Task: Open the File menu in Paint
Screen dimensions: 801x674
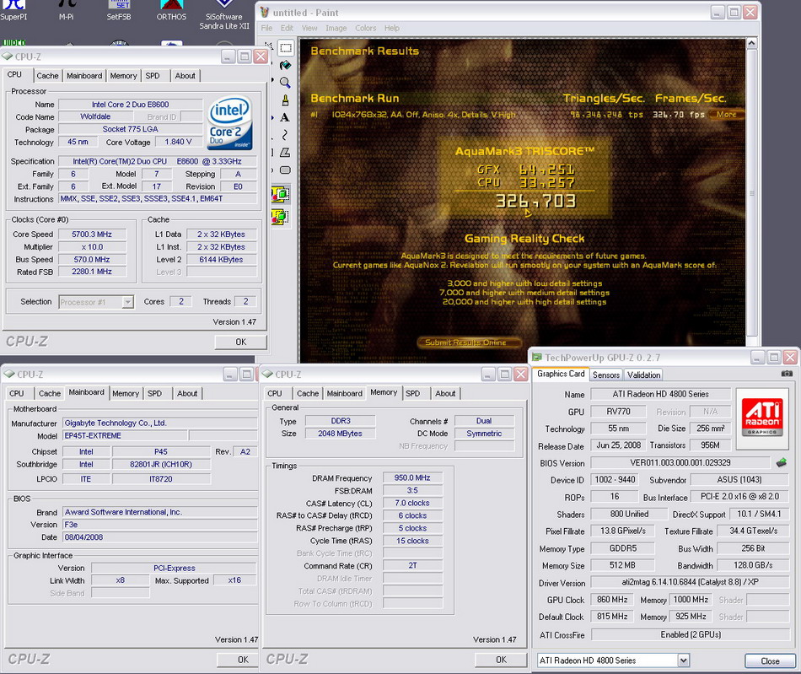Action: tap(266, 28)
